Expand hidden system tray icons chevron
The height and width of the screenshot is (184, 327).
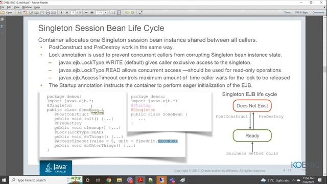click(x=293, y=180)
